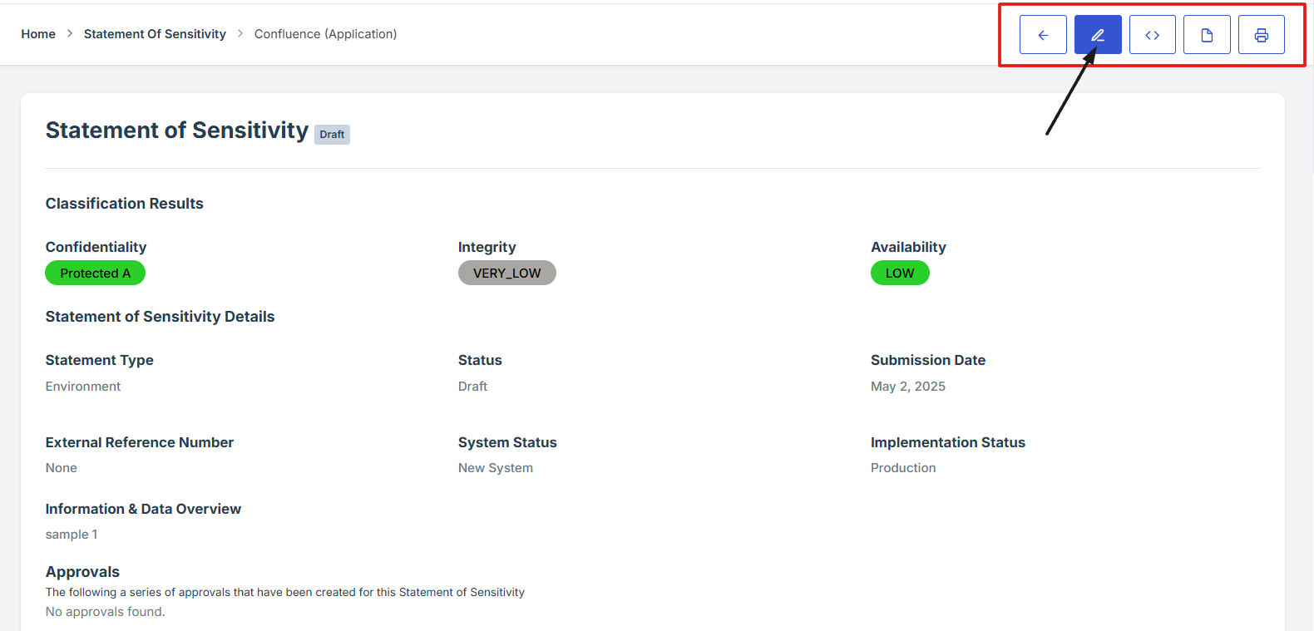1314x631 pixels.
Task: Click the chevron before Confluence (Application)
Action: tap(240, 33)
